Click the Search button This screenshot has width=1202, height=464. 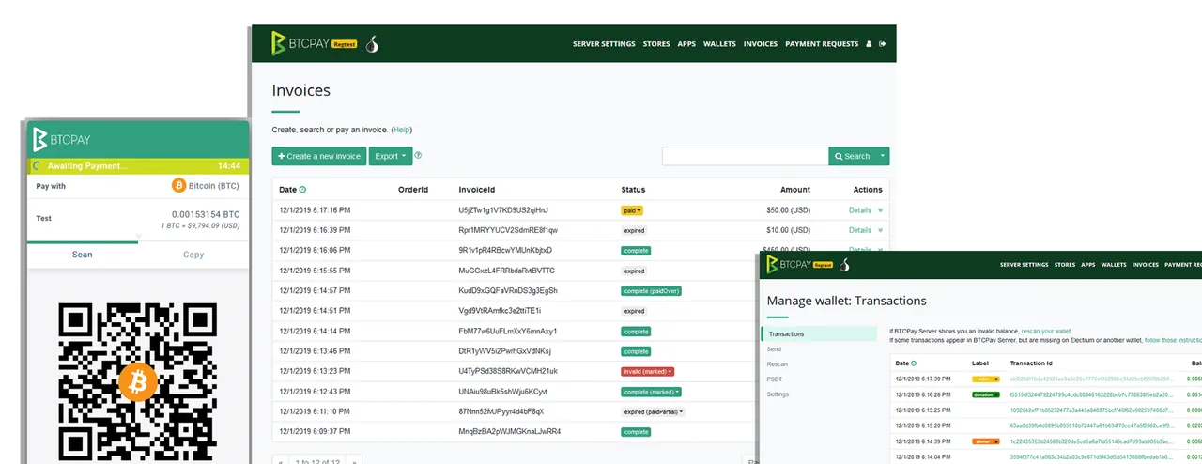pos(852,156)
